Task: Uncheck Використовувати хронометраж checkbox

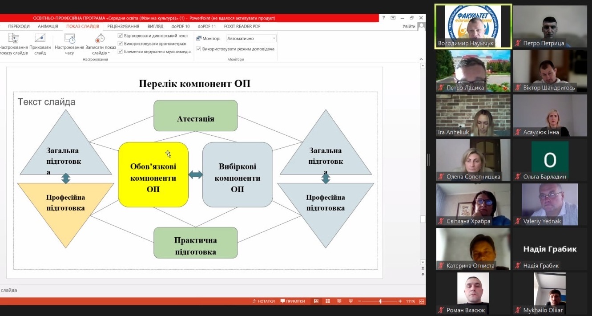Action: click(120, 44)
